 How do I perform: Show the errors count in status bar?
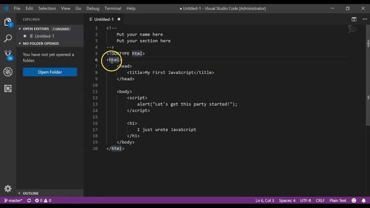click(39, 200)
